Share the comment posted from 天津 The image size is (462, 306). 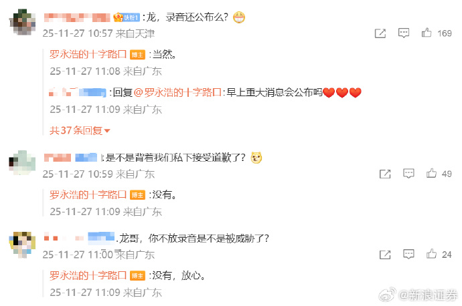pos(380,33)
